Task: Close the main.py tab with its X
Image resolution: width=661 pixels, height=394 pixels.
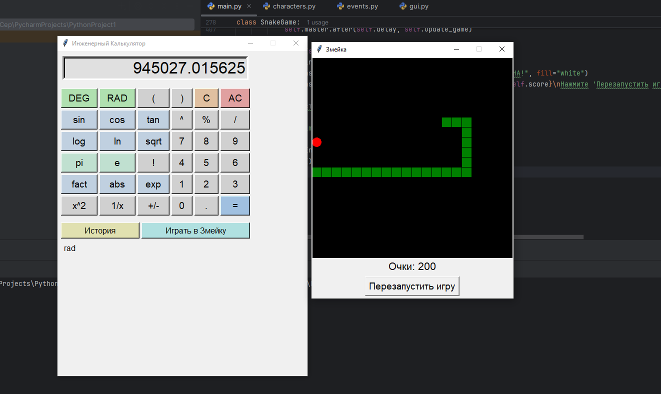Action: point(249,6)
